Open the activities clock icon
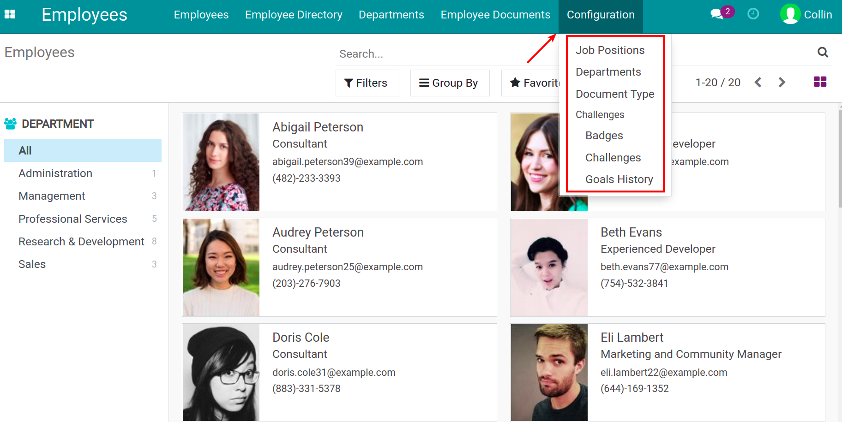842x422 pixels. [x=753, y=14]
